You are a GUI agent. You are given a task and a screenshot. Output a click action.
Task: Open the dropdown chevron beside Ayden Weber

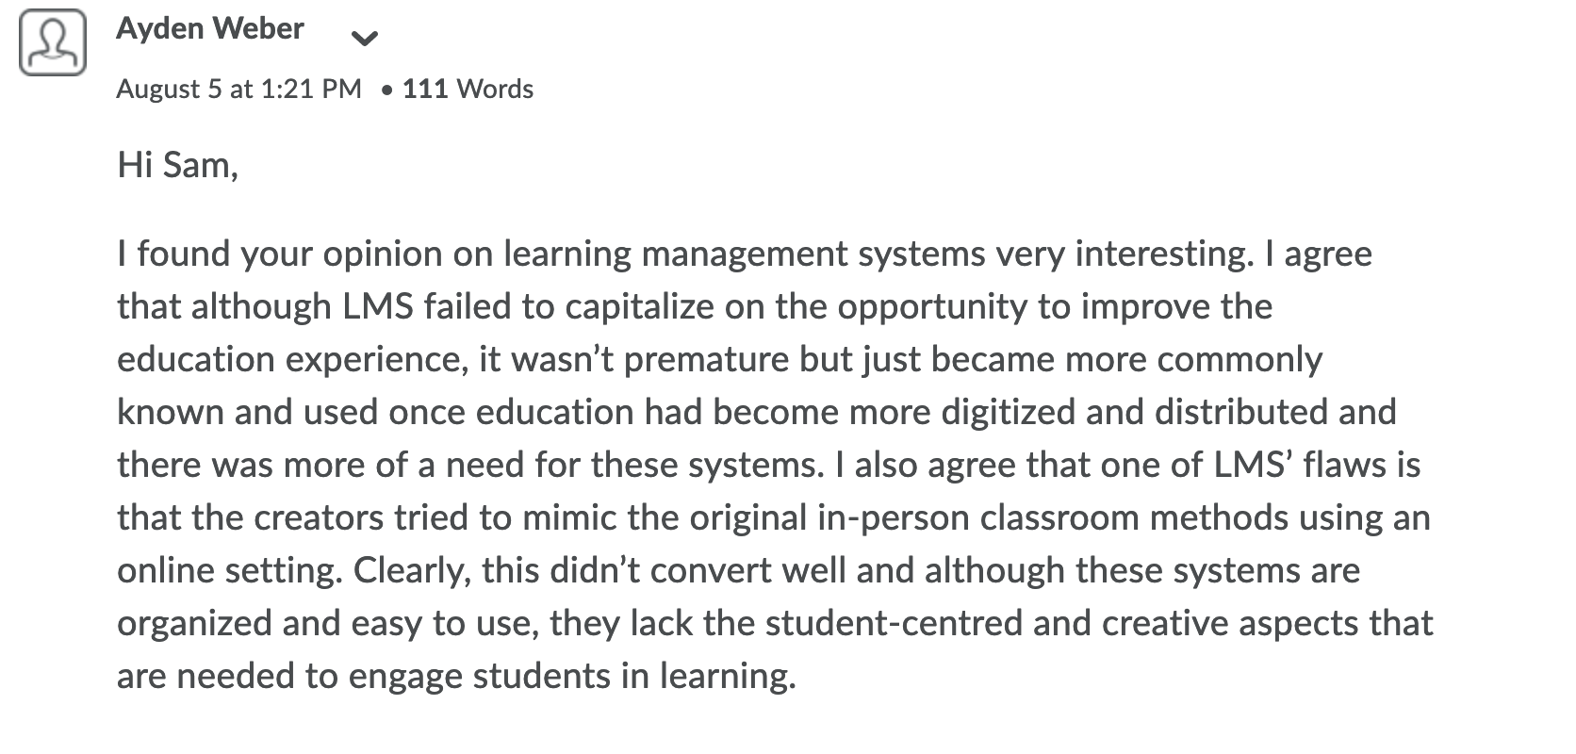click(364, 39)
